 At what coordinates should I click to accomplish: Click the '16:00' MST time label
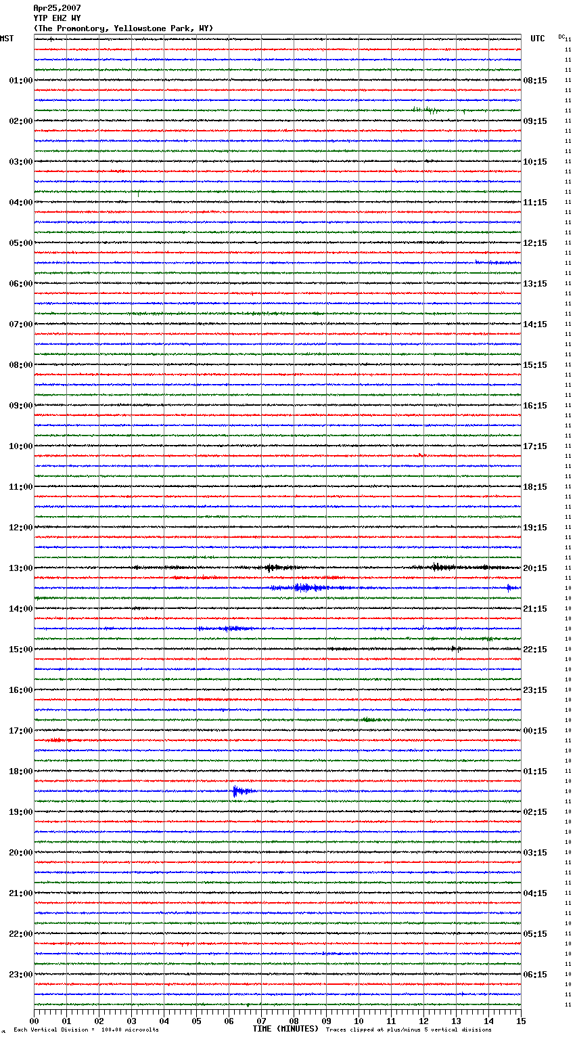coord(20,690)
